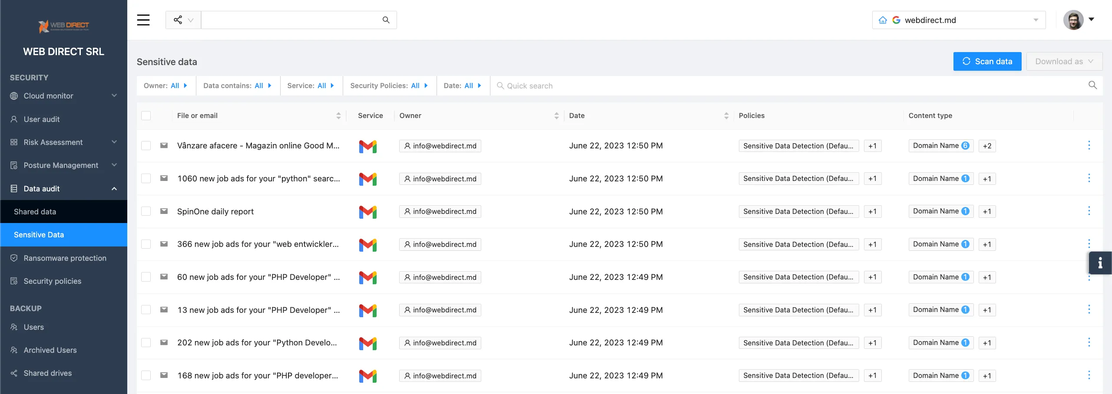Screen dimensions: 1112x394
Task: Click the File or email column sort arrows
Action: (x=338, y=116)
